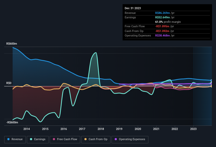The image size is (216, 147).
Task: Click the Free Cash Flow label in tooltip
Action: coord(135,26)
